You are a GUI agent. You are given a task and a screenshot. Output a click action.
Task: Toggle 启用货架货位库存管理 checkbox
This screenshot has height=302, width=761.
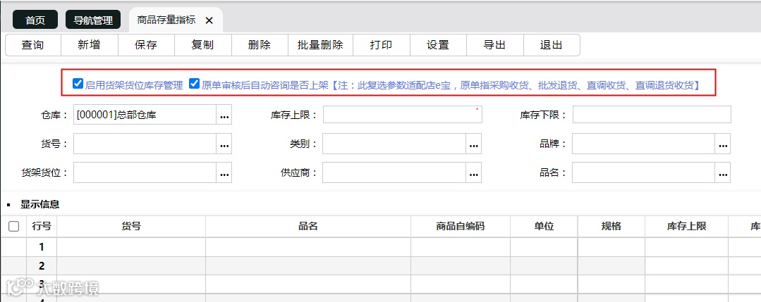[x=78, y=83]
